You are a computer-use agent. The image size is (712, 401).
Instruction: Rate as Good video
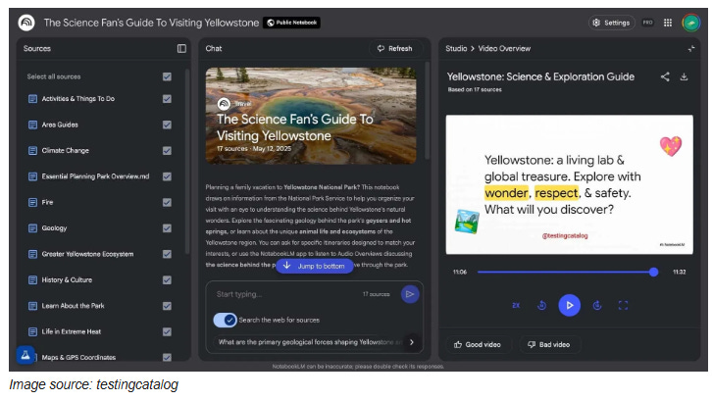[478, 345]
